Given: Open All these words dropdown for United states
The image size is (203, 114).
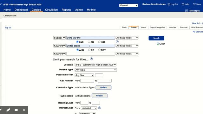Looking at the screenshot, I should tap(127, 46).
